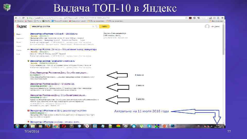Screen dimensions: 247x139
Task: Switch to the Карты tab in sidebar
Action: click(19, 46)
